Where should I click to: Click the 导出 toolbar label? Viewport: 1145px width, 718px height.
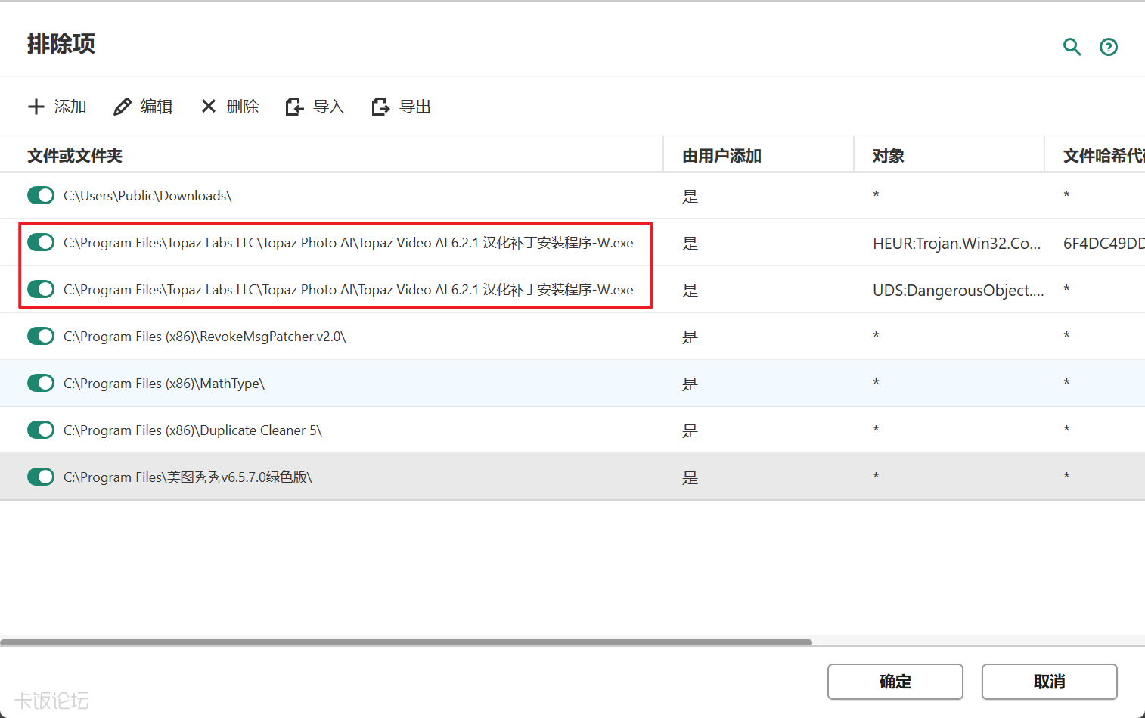pos(415,107)
